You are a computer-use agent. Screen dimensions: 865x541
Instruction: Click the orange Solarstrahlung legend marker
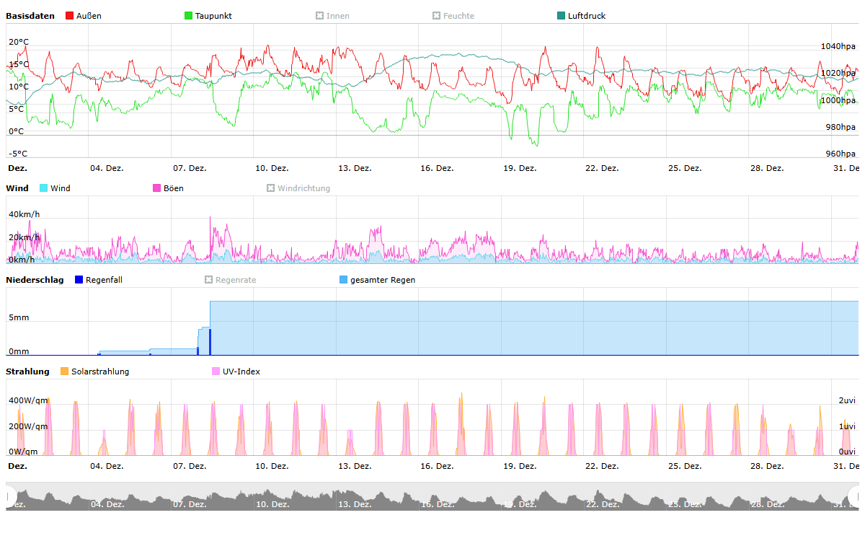coord(65,371)
